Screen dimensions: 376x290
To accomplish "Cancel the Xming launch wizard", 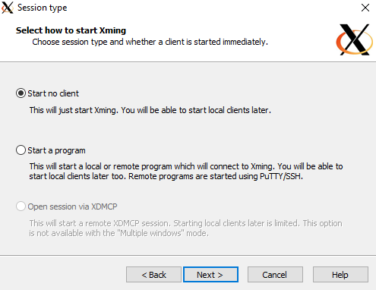I will [x=275, y=275].
